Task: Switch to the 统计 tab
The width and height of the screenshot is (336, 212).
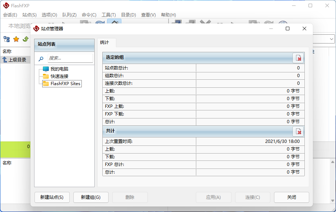Action: pyautogui.click(x=106, y=42)
